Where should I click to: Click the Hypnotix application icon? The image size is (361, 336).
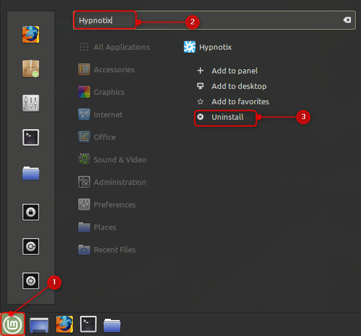[190, 47]
